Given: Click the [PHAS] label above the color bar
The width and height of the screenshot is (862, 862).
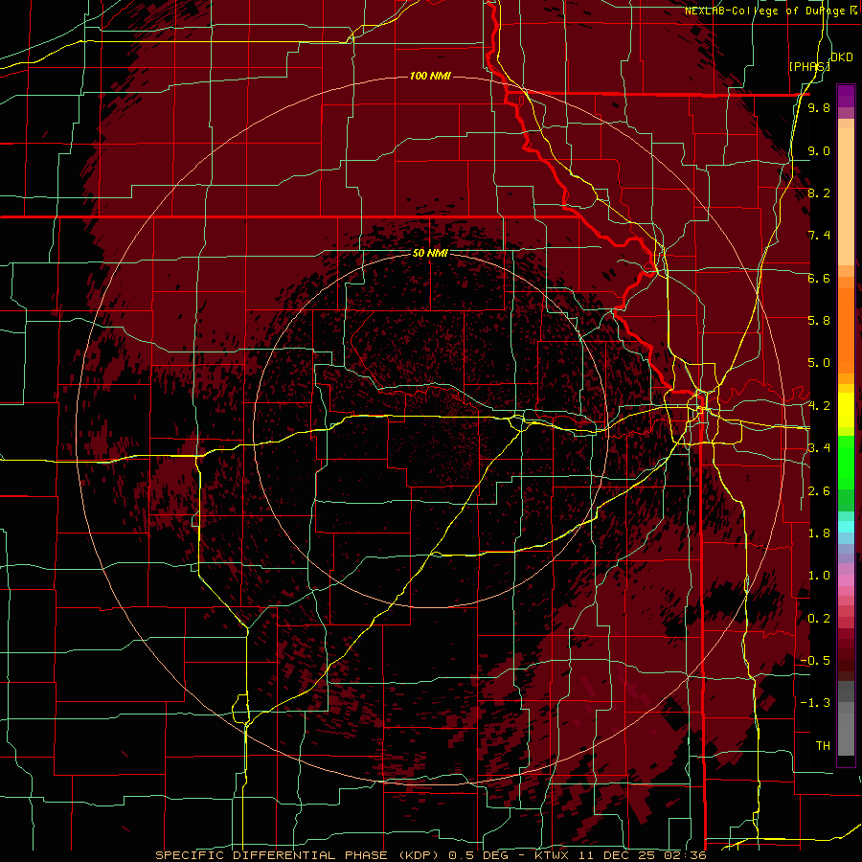Looking at the screenshot, I should pos(809,66).
